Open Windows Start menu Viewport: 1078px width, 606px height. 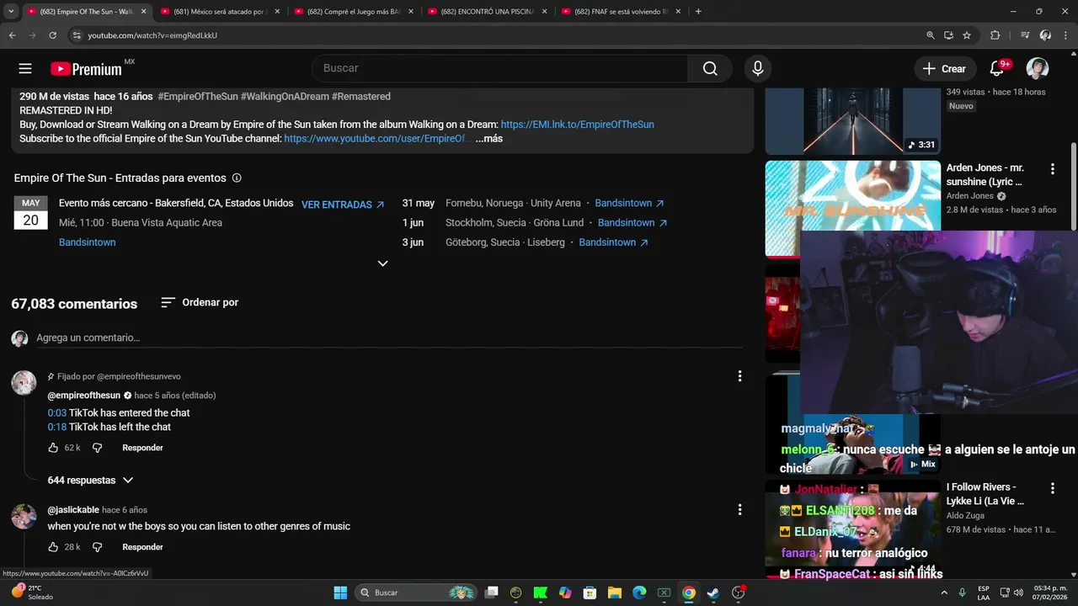(340, 593)
